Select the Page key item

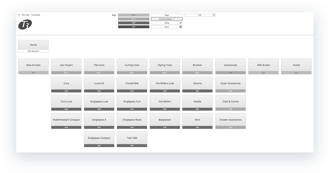(167, 15)
